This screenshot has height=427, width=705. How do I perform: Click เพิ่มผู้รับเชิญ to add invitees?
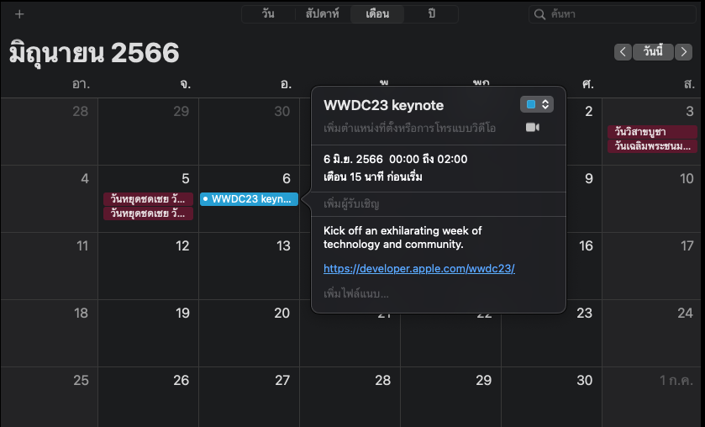tap(352, 204)
